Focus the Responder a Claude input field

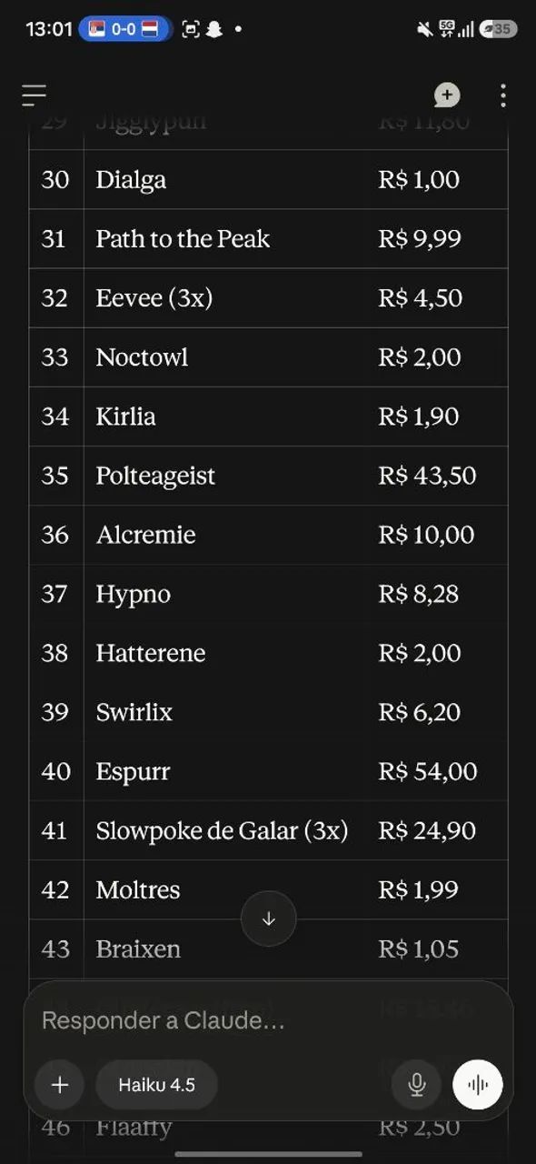268,1020
